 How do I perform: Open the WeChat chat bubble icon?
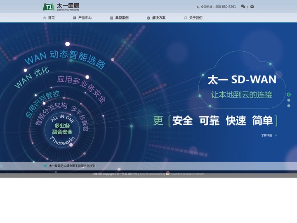243,7
